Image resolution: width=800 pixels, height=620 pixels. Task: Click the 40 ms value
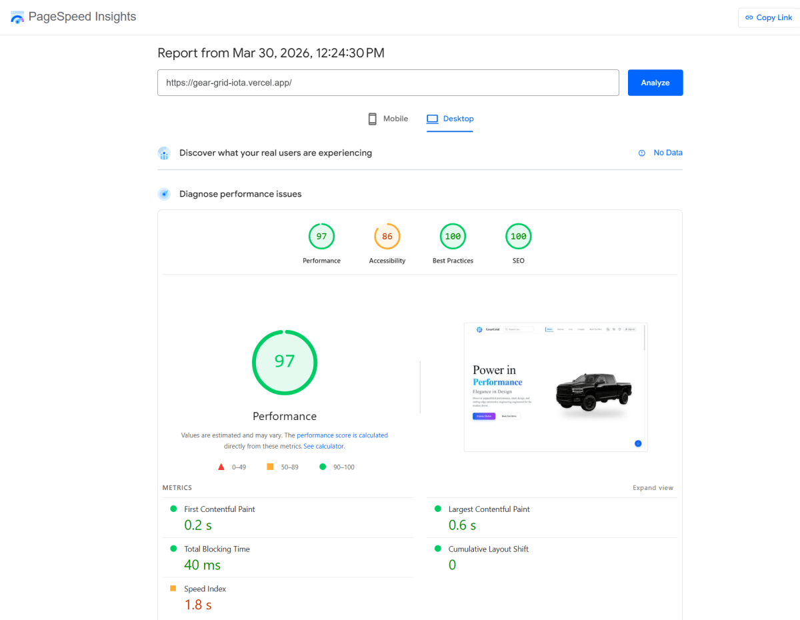202,565
